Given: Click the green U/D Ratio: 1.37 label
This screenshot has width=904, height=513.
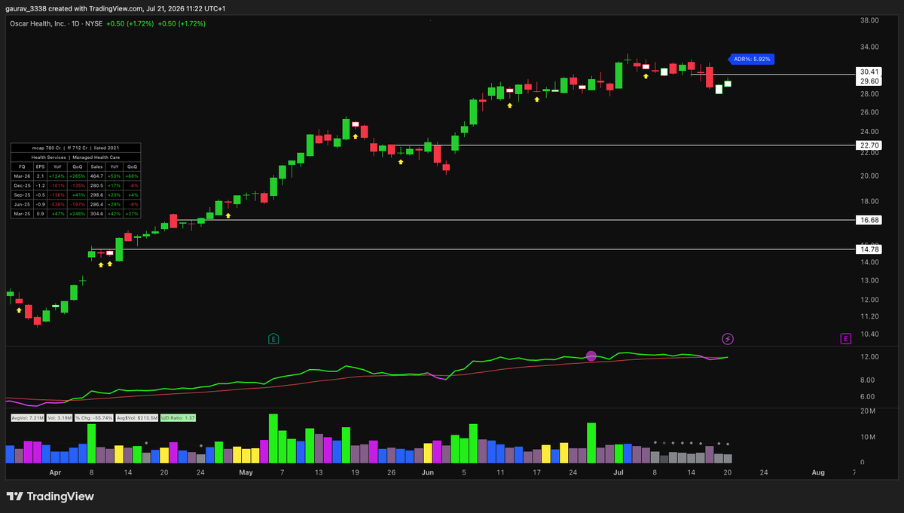Looking at the screenshot, I should [178, 418].
